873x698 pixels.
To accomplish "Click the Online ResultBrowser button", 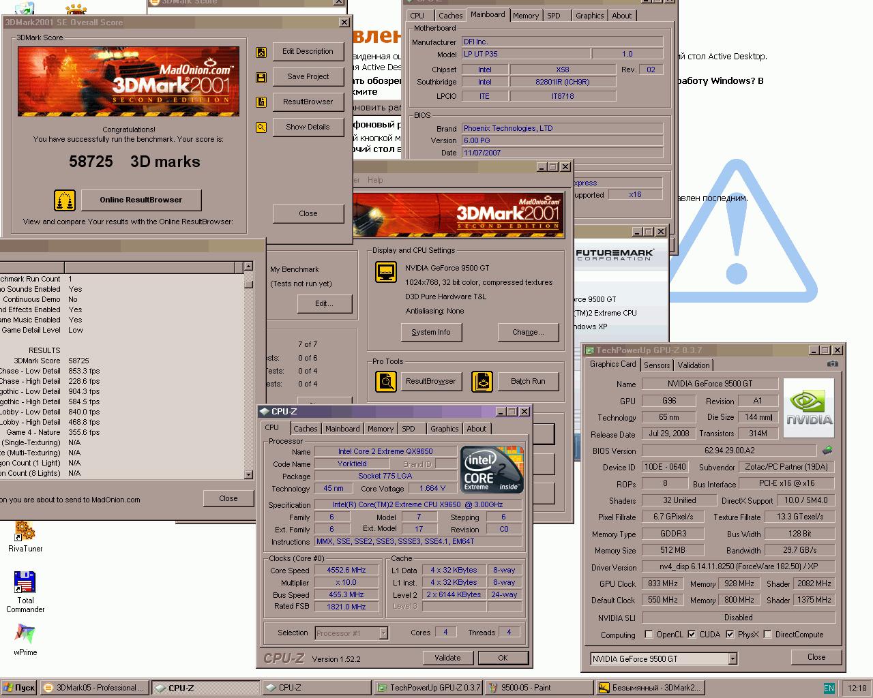I will point(141,200).
